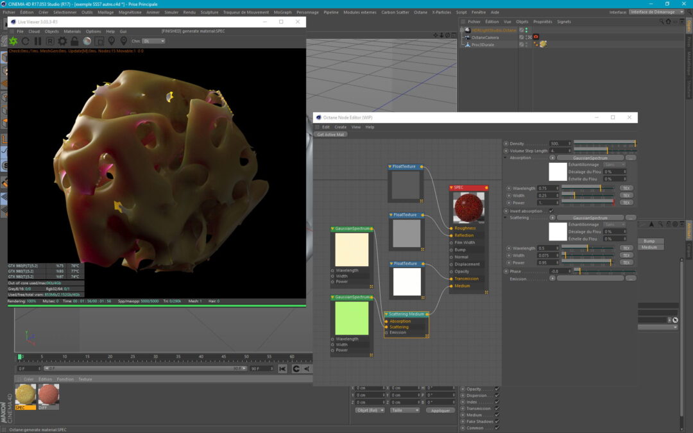The height and width of the screenshot is (433, 693).
Task: Toggle the camera lock icon in Live Viewer
Action: [x=74, y=41]
